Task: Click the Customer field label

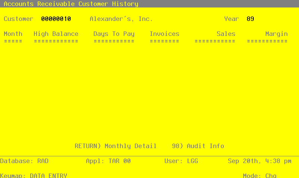Action: pos(19,19)
